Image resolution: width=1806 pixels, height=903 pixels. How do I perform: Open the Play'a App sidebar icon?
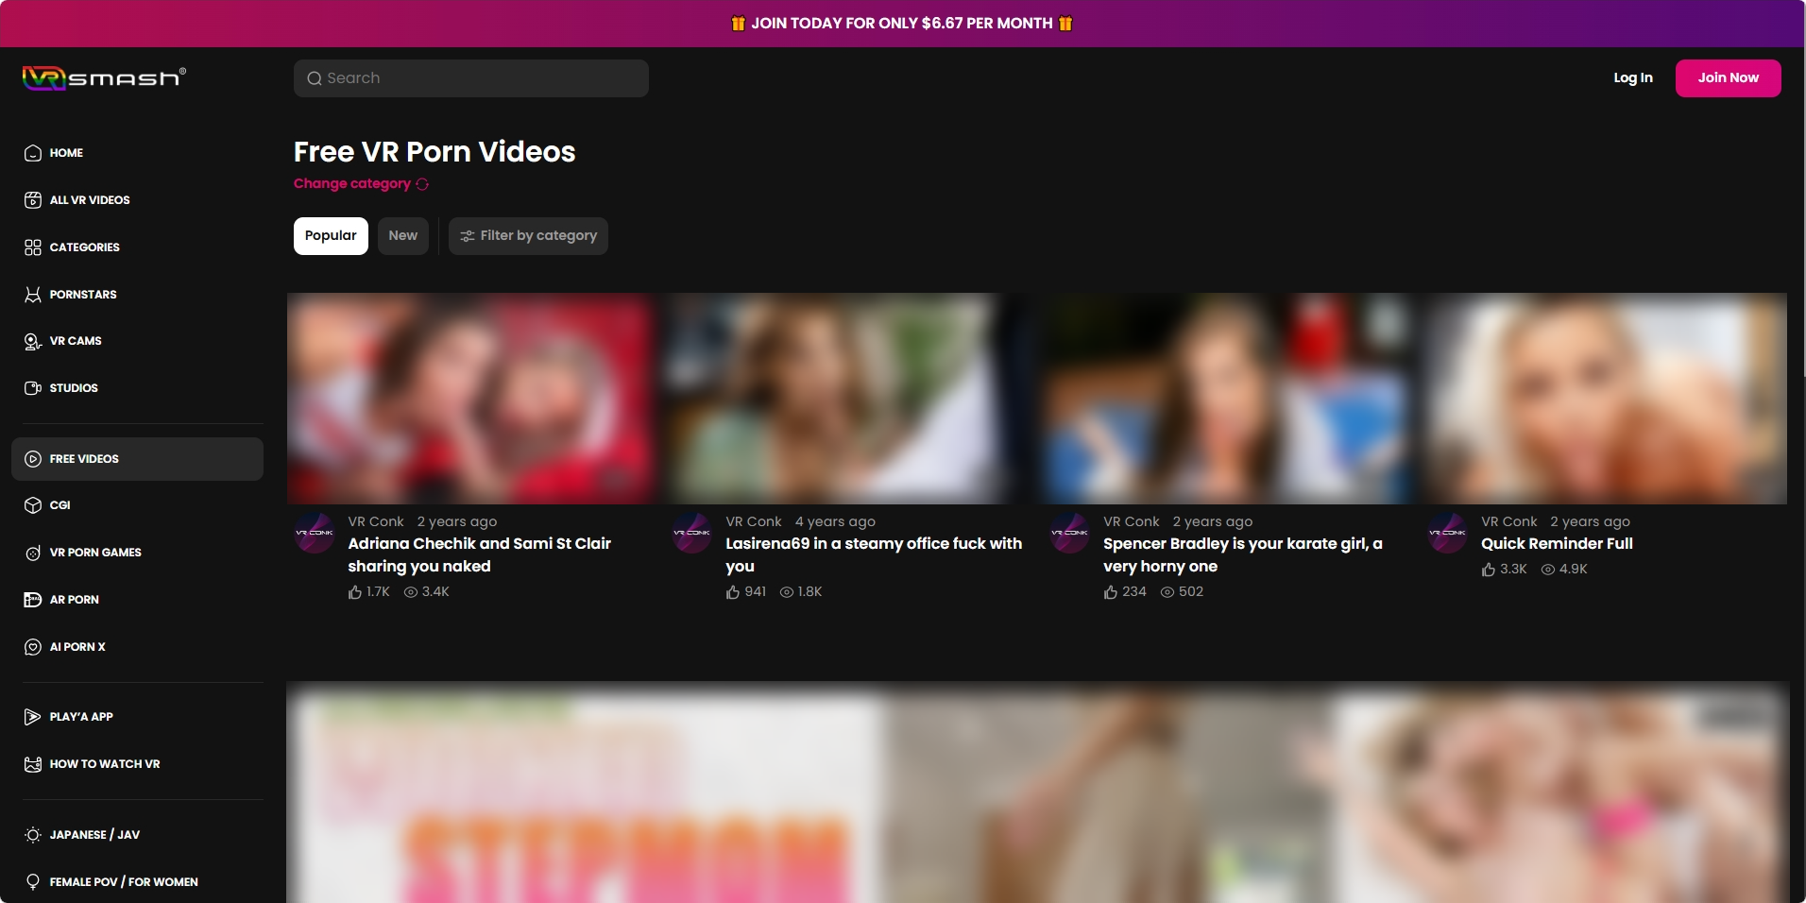(33, 717)
